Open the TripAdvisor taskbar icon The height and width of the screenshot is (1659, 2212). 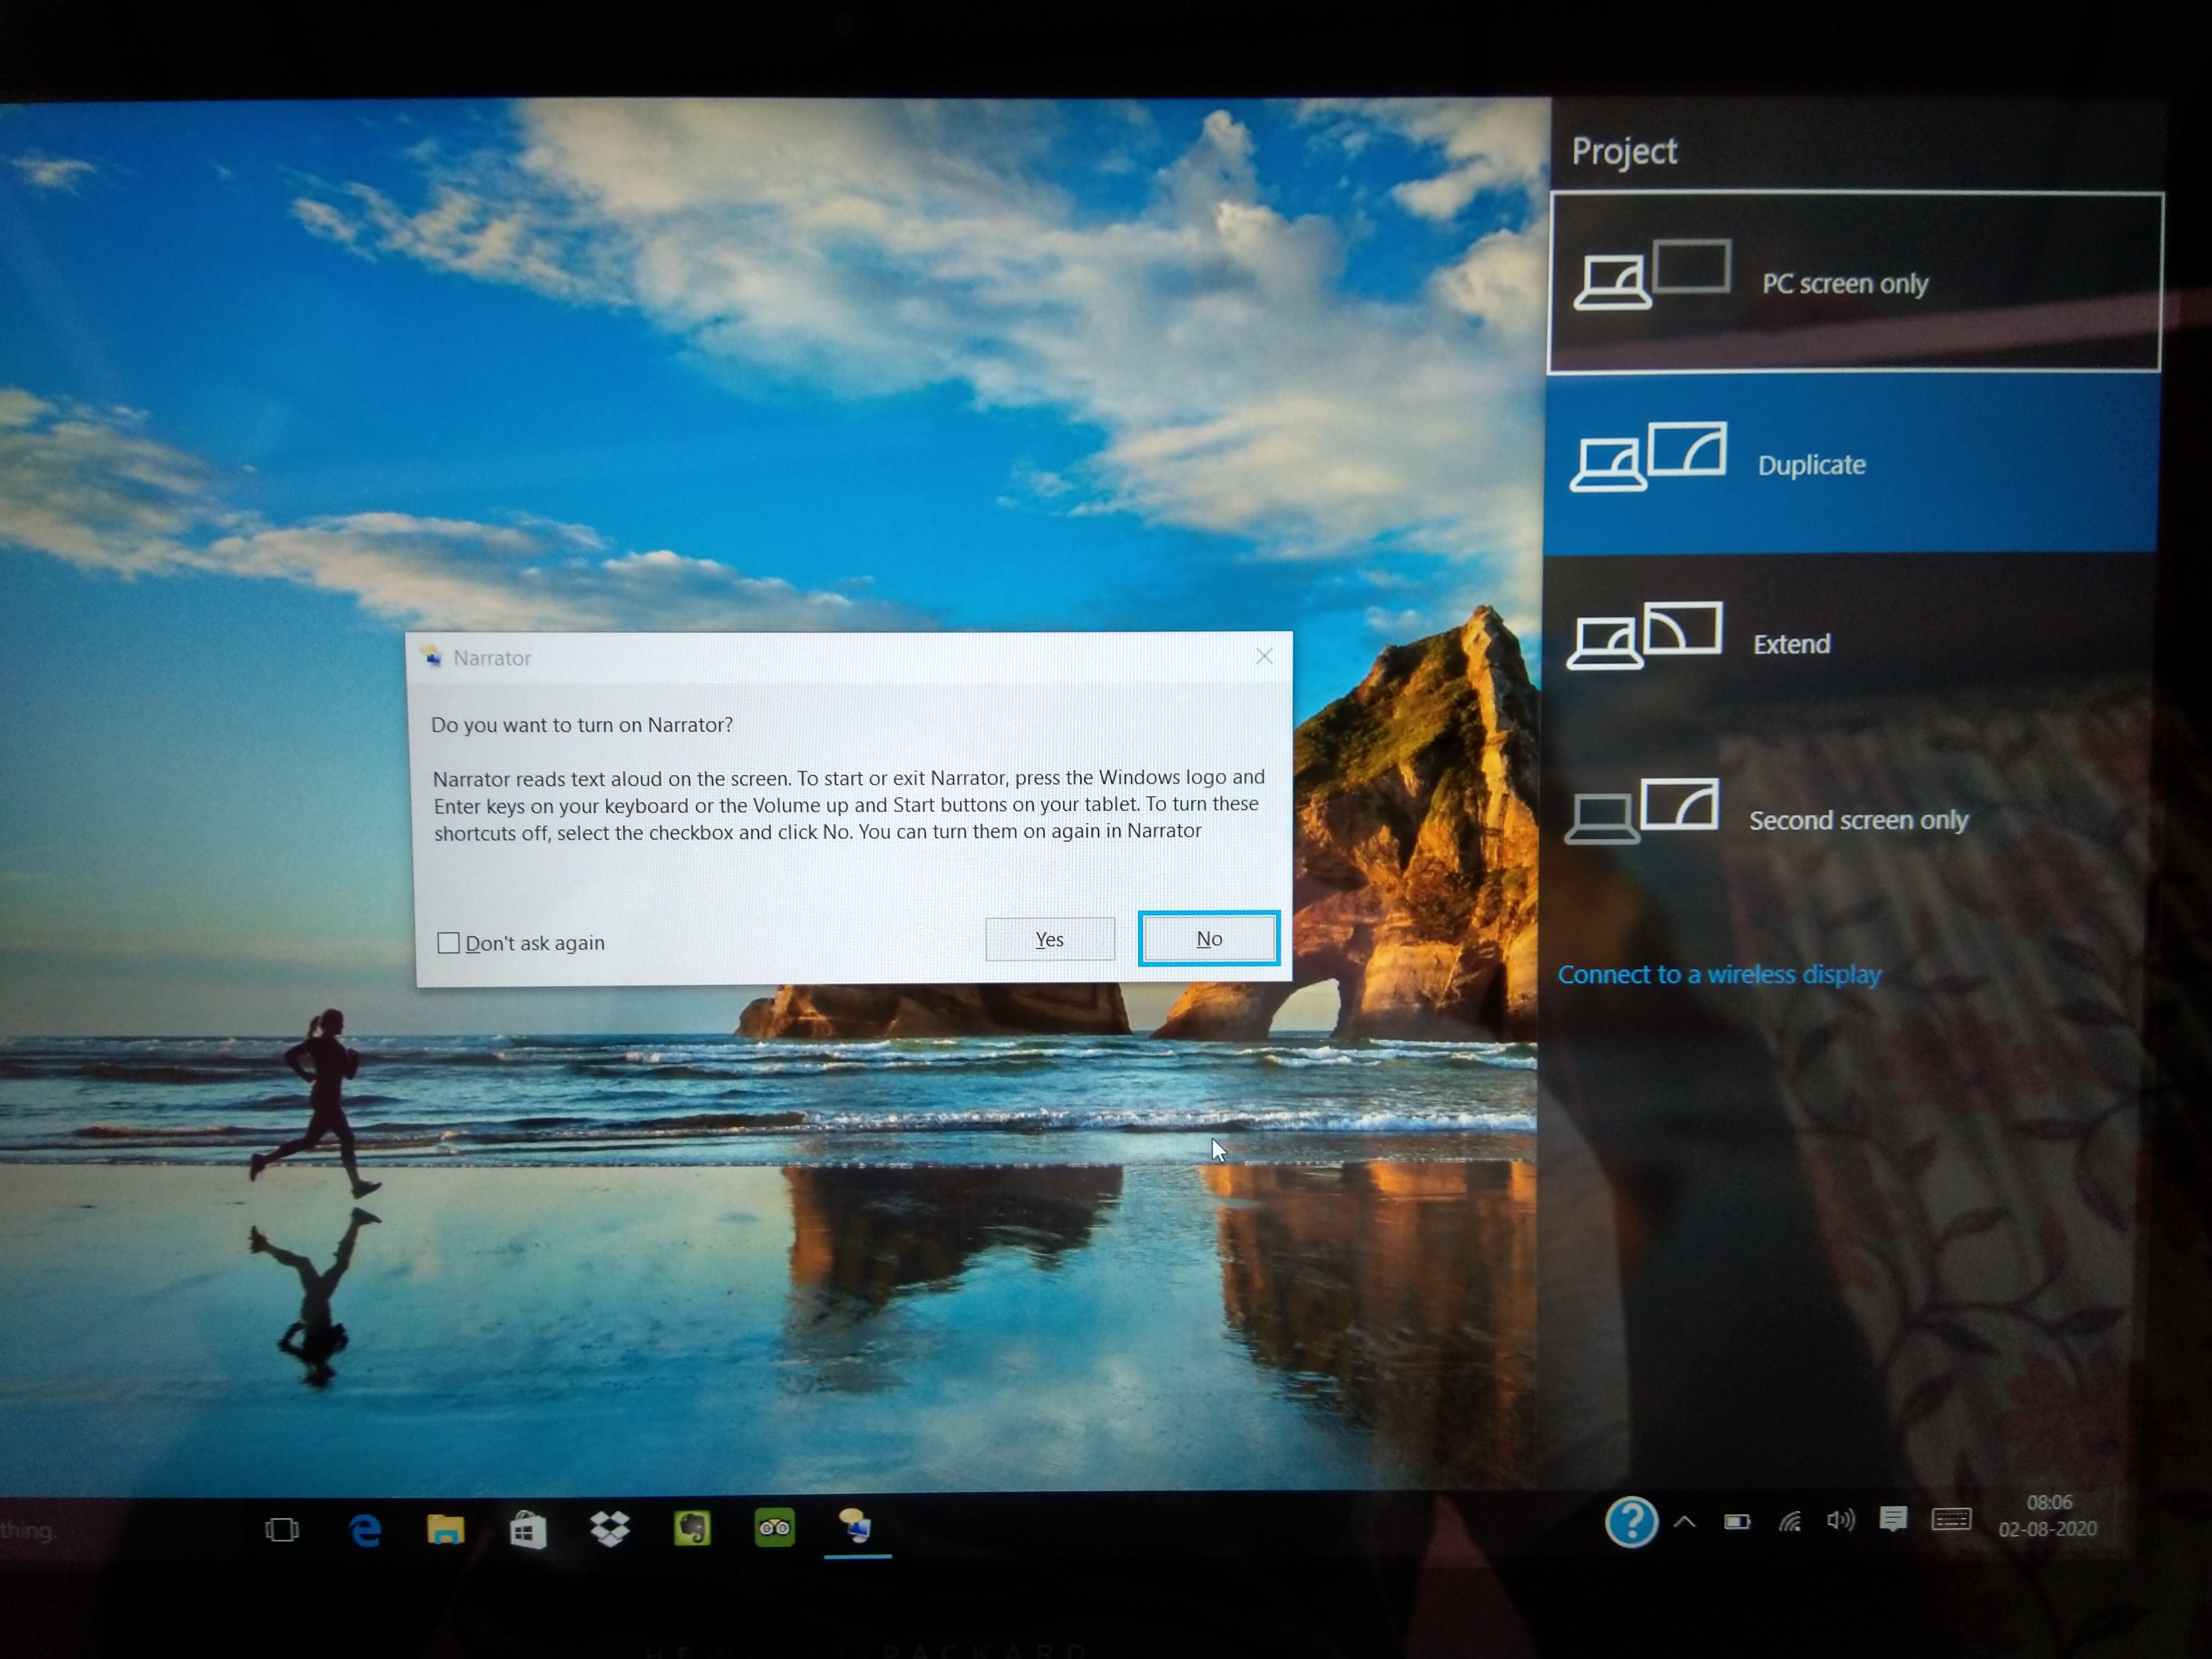[774, 1527]
